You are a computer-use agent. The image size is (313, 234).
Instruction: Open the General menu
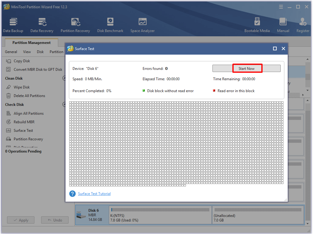pyautogui.click(x=11, y=52)
